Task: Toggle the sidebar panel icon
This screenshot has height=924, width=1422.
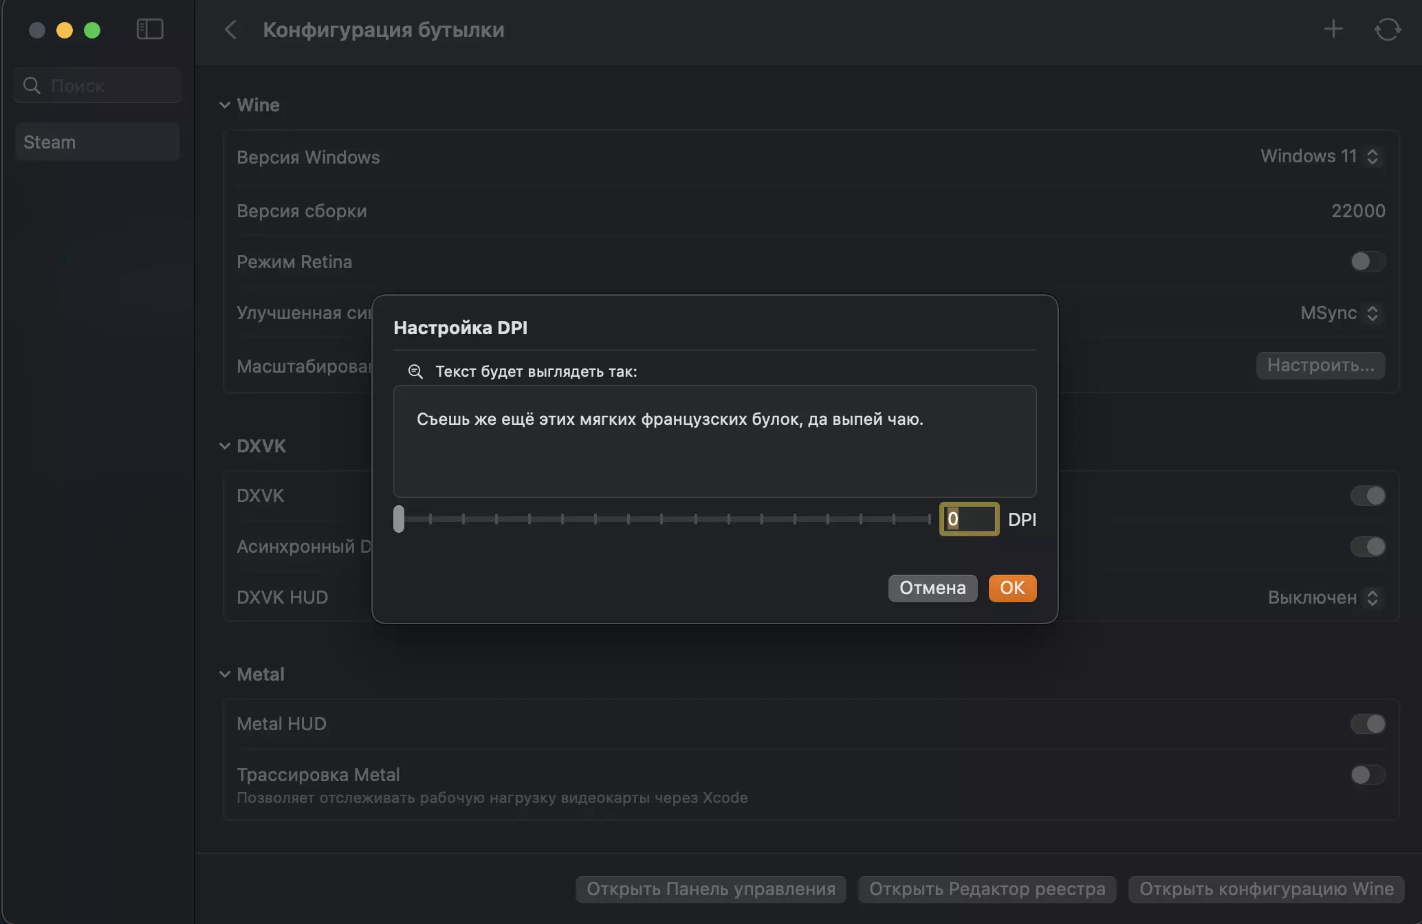Action: [x=150, y=30]
